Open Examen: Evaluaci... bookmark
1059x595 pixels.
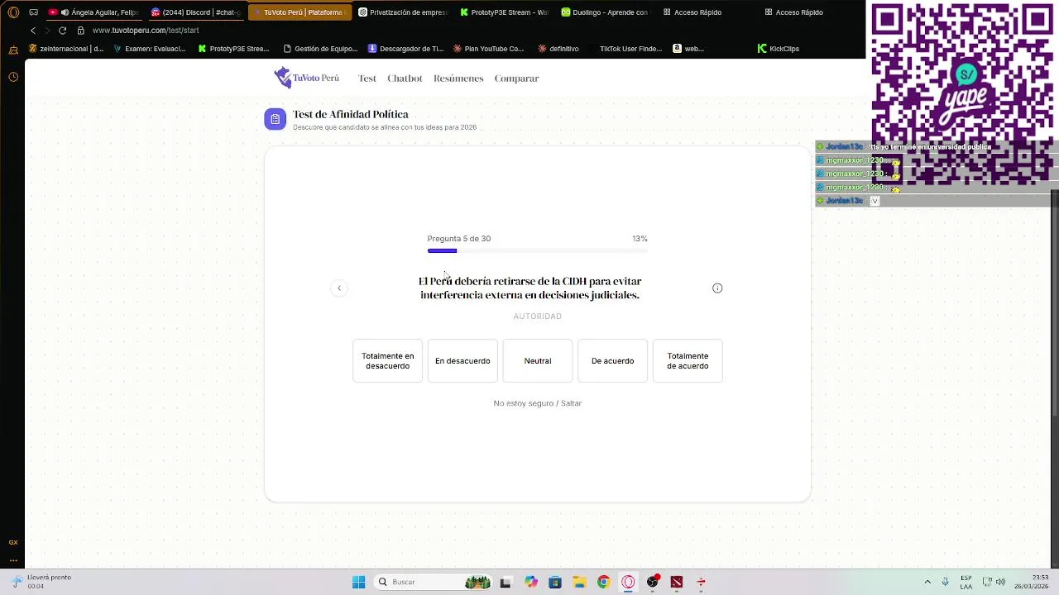150,49
